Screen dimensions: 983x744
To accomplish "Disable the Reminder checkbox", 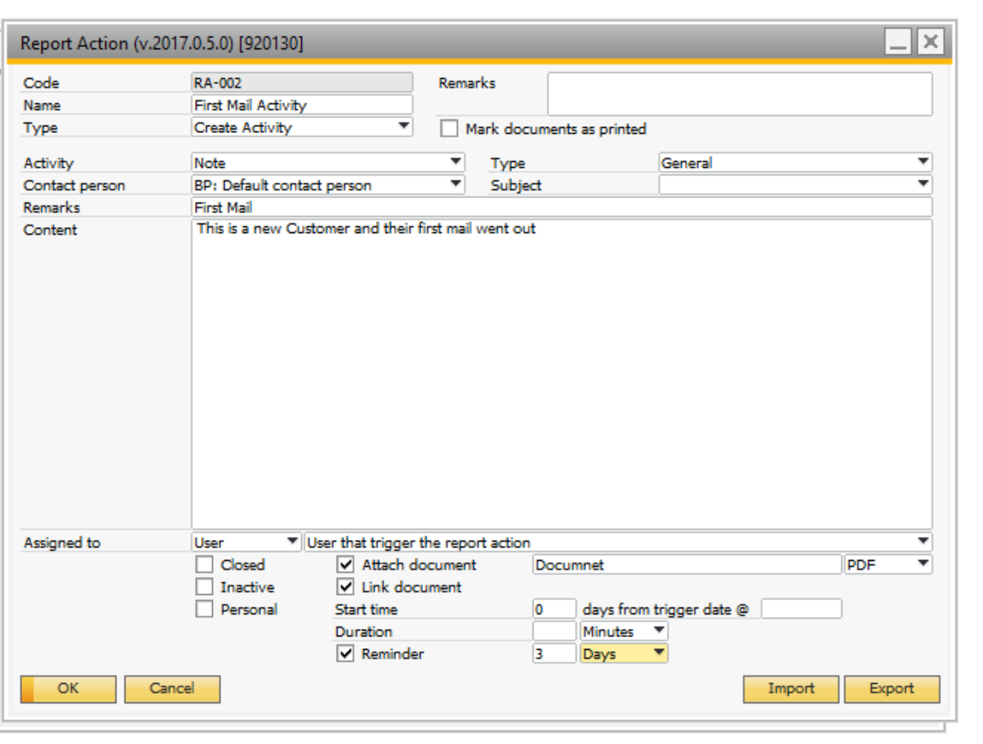I will 345,654.
